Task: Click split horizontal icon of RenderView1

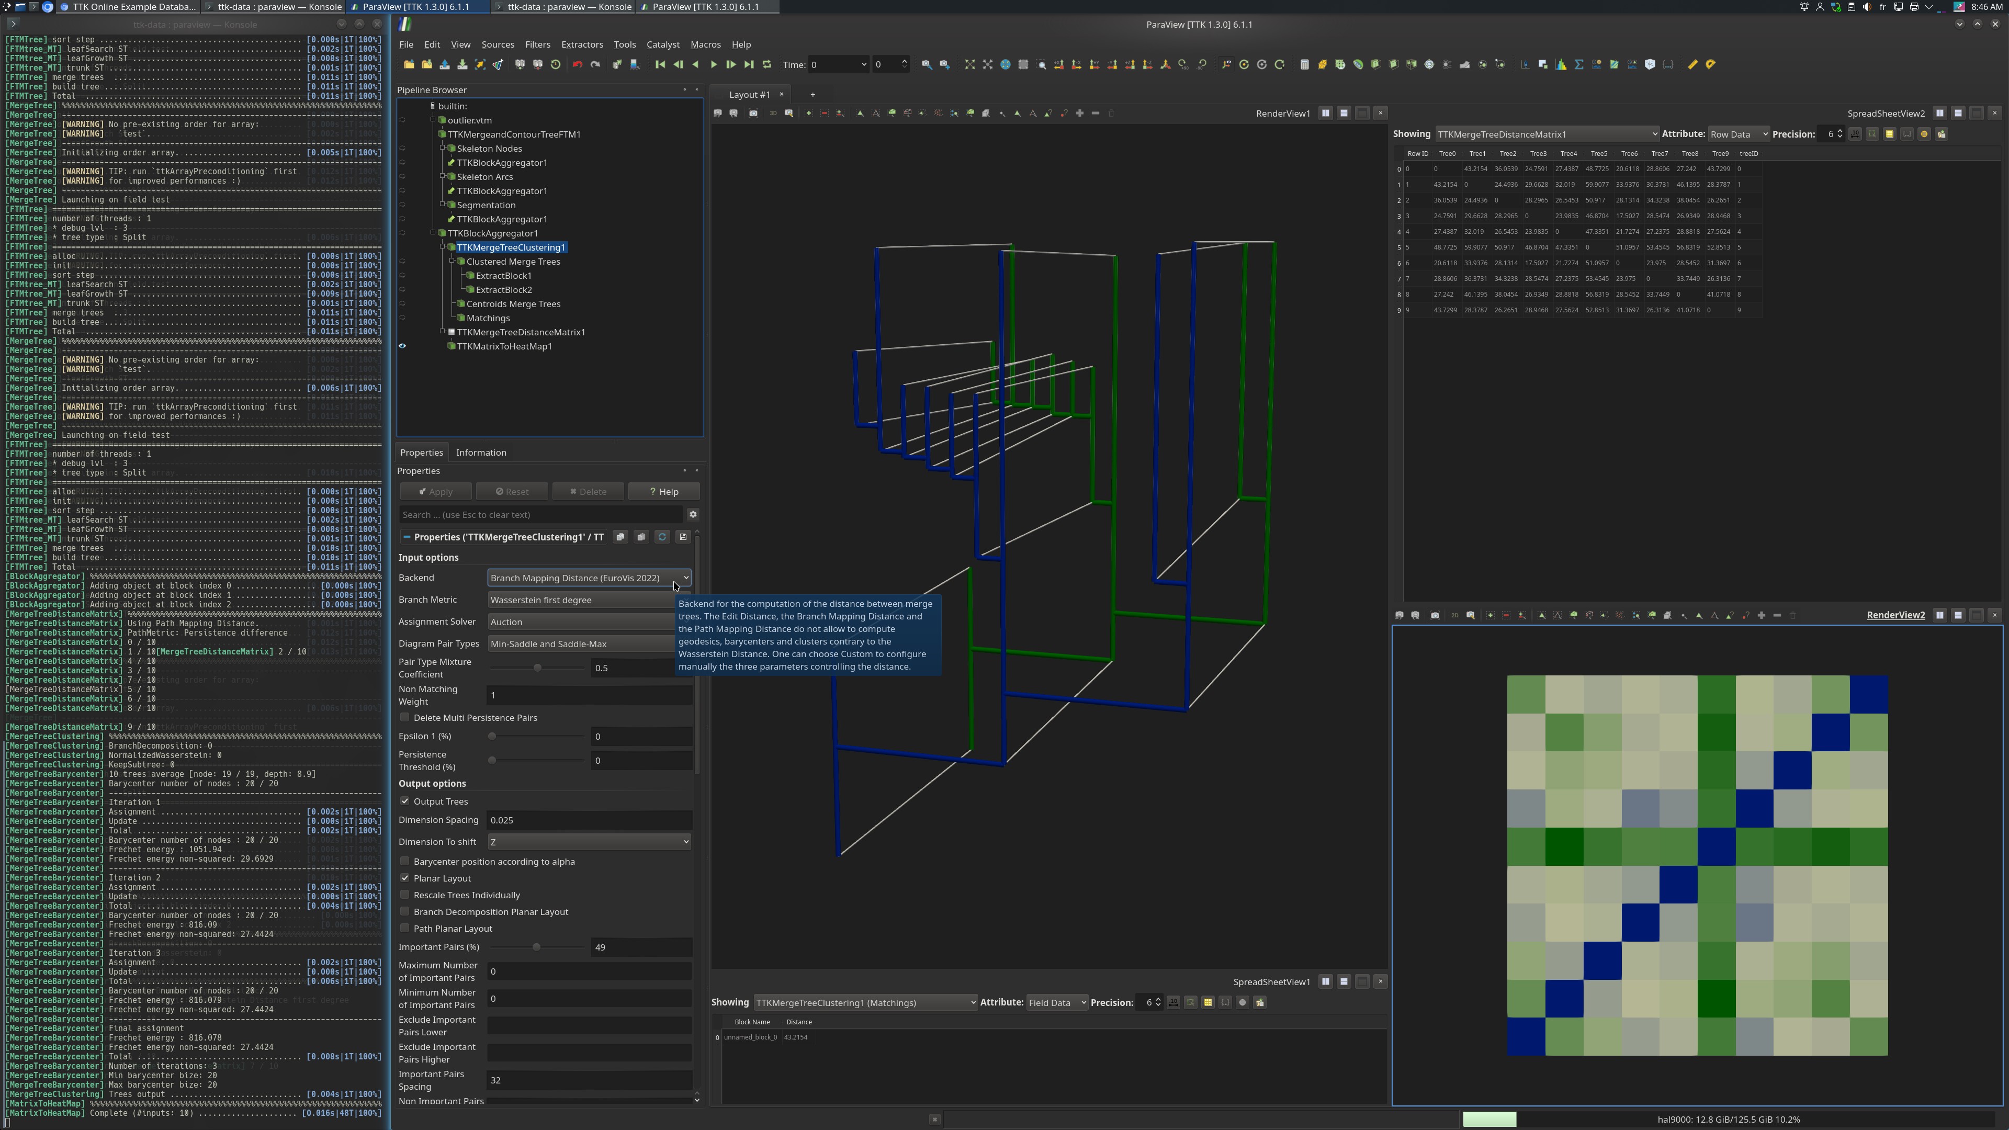Action: (1325, 113)
